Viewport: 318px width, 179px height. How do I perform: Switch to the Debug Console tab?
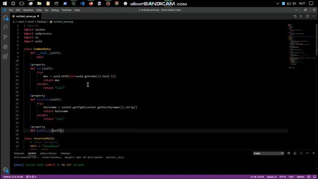click(x=48, y=154)
